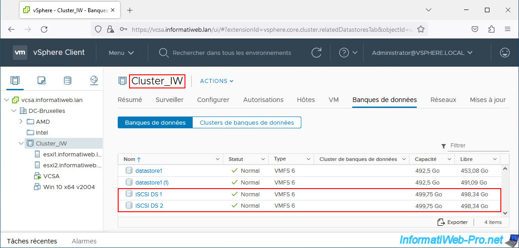Open the ISCSI DS 1 datastore link
The height and width of the screenshot is (248, 519).
coord(149,194)
